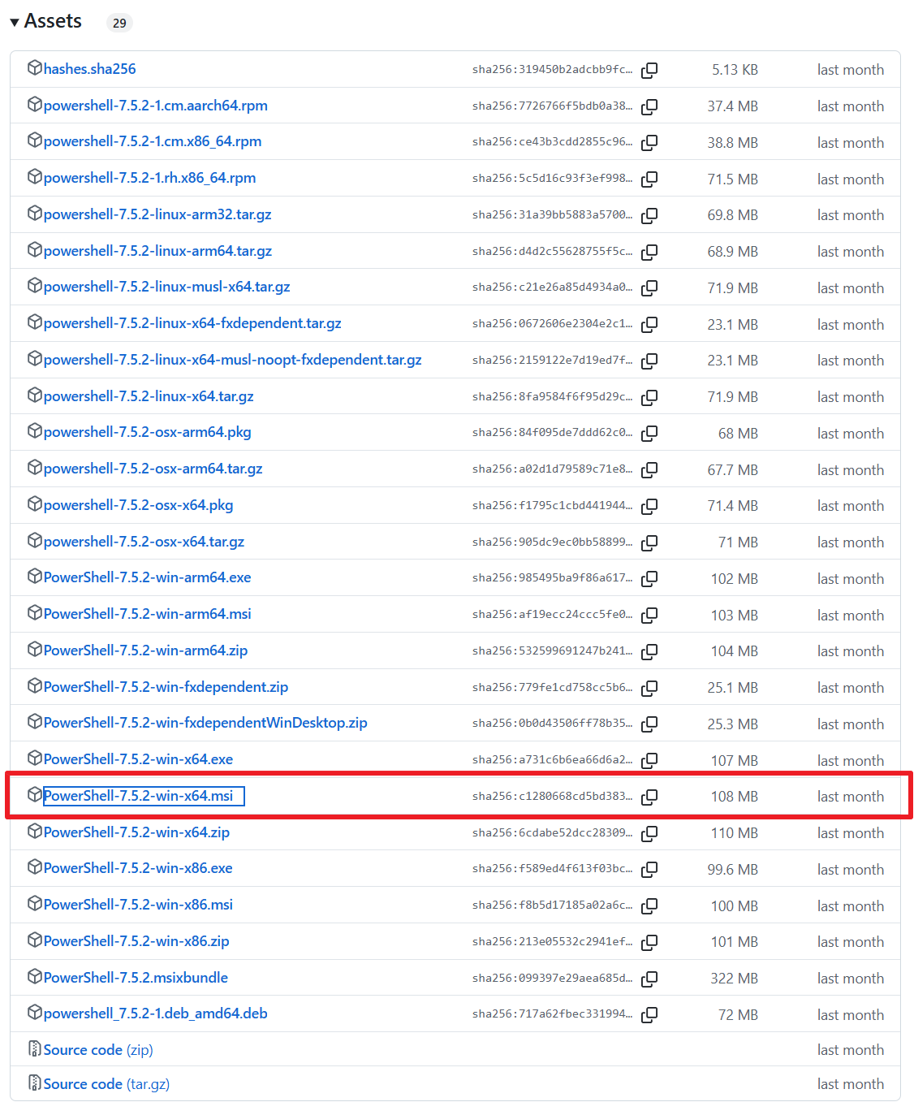Copy hash of win-x64.exe asset
This screenshot has height=1115, width=914.
click(x=649, y=761)
